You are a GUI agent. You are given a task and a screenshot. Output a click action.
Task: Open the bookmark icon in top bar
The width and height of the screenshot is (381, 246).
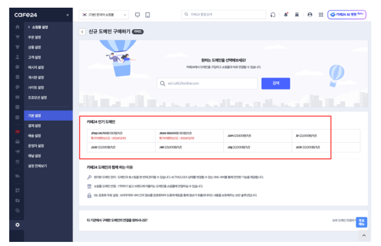(x=297, y=15)
